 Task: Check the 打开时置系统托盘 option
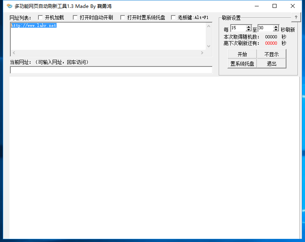(123, 17)
